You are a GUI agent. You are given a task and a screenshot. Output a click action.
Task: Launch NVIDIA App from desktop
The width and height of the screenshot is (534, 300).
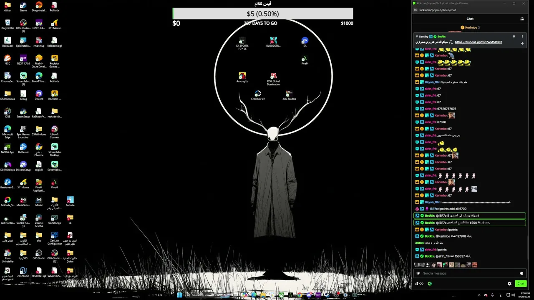[8, 149]
